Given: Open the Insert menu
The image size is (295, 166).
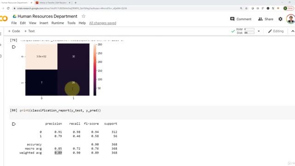Looking at the screenshot, I should pos(44,23).
